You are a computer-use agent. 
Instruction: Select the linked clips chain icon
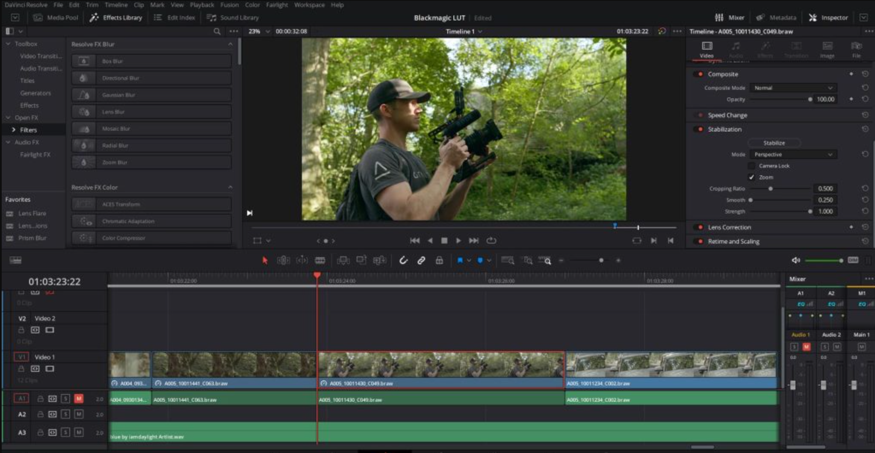pos(421,260)
